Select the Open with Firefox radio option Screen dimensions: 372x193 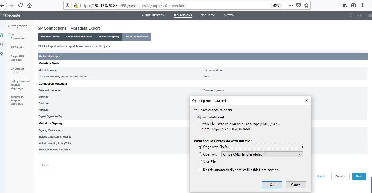click(200, 147)
